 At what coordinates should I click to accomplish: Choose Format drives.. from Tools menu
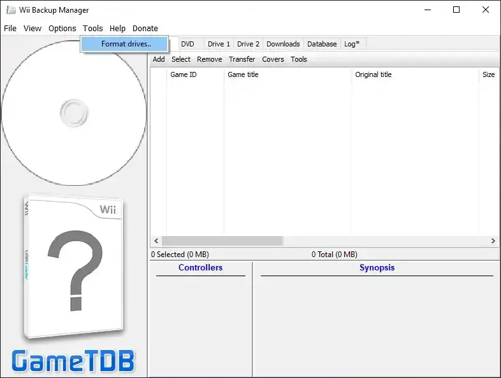point(124,44)
